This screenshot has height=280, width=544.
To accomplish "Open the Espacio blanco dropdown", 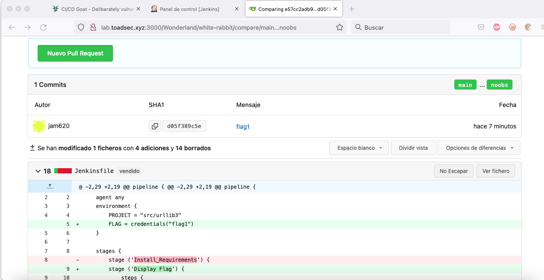I will pos(360,148).
